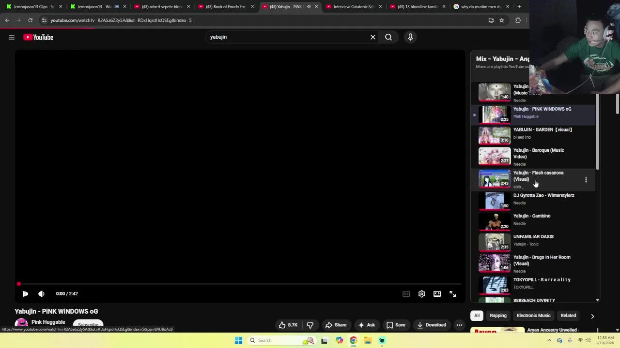
Task: Open the YouTube hamburger guide menu
Action: [x=12, y=37]
